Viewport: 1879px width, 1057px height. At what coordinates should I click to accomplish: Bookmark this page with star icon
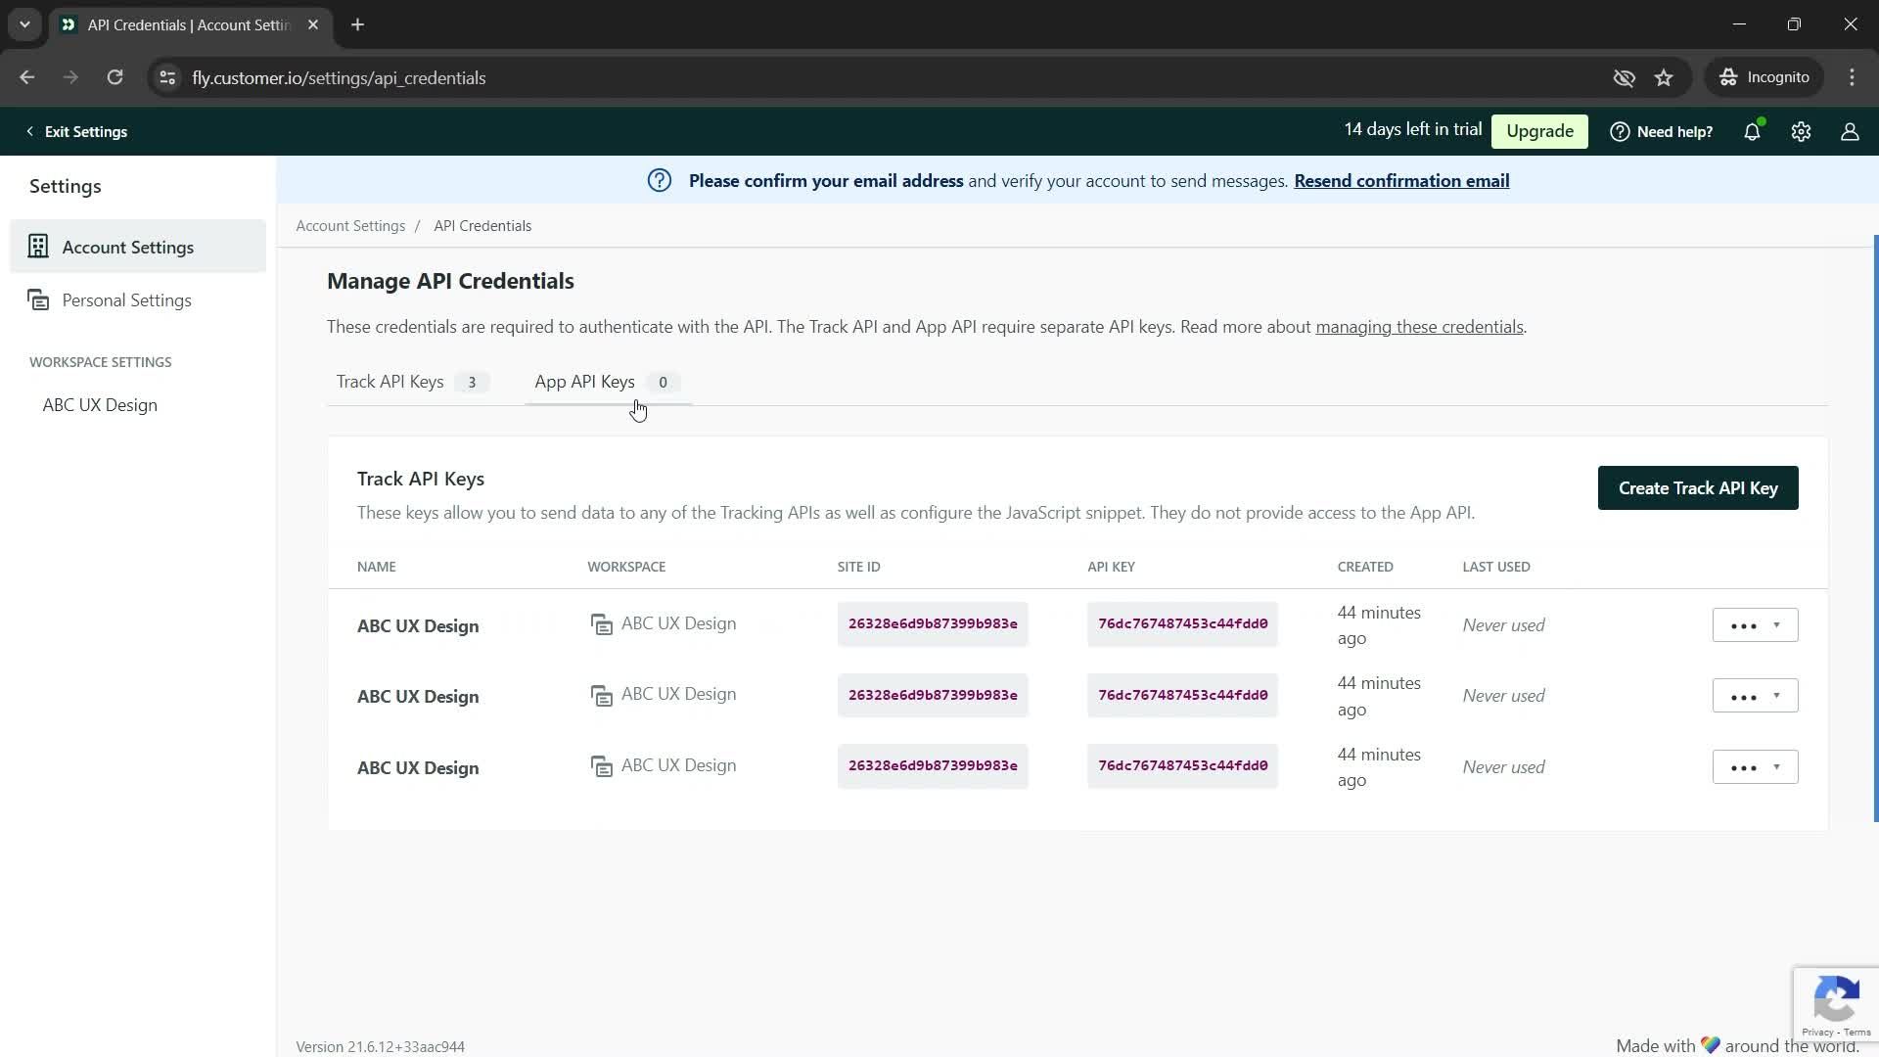click(1664, 77)
